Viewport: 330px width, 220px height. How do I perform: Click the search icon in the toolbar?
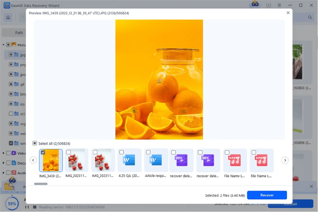pyautogui.click(x=310, y=17)
